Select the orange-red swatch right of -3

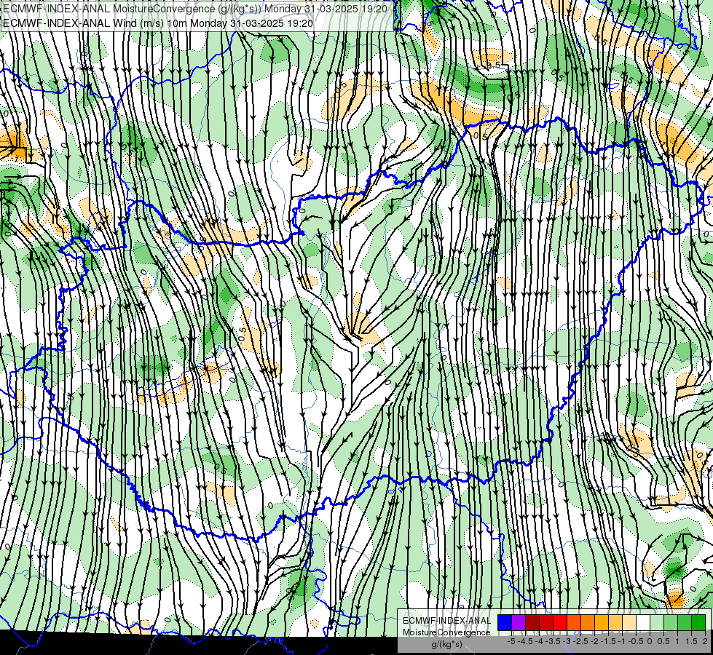574,622
